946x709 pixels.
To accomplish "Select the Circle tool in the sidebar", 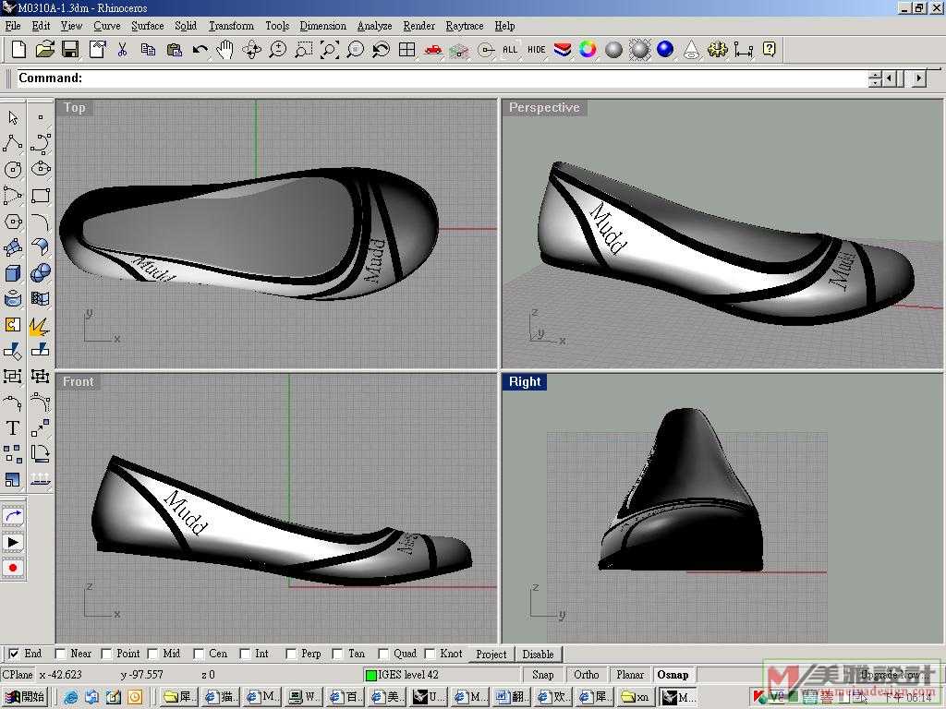I will pyautogui.click(x=13, y=170).
